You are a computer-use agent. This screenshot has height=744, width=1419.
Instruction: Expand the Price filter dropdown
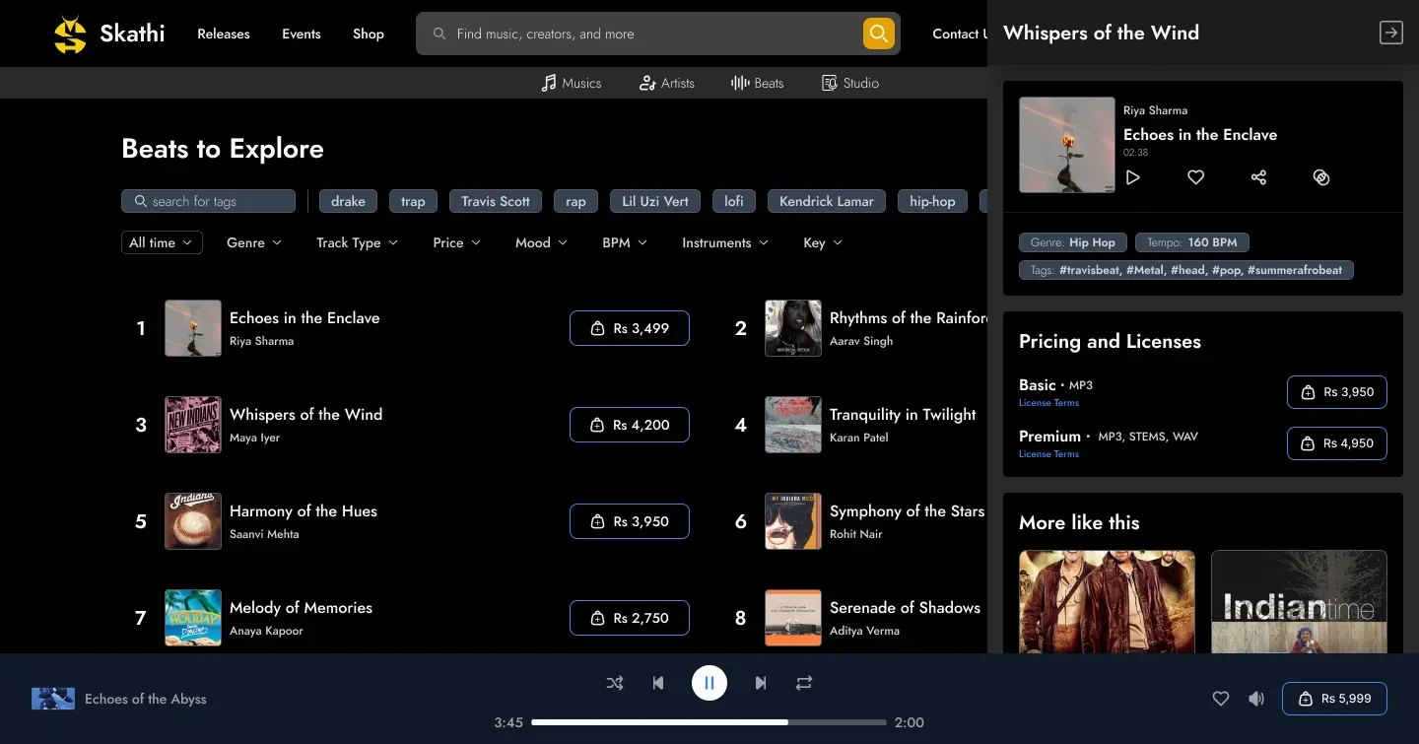(x=456, y=242)
